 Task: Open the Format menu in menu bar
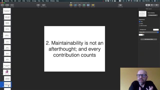(x=28, y=1)
